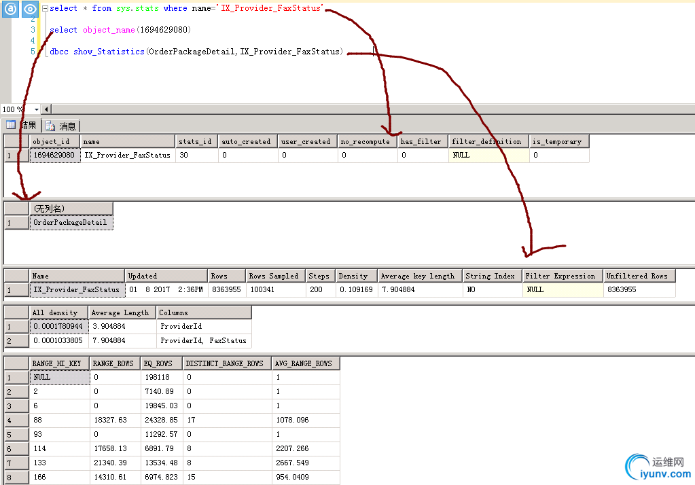Click the AVG_RANGE_ROWS column header
Viewport: 695px width, 485px height.
(x=306, y=363)
